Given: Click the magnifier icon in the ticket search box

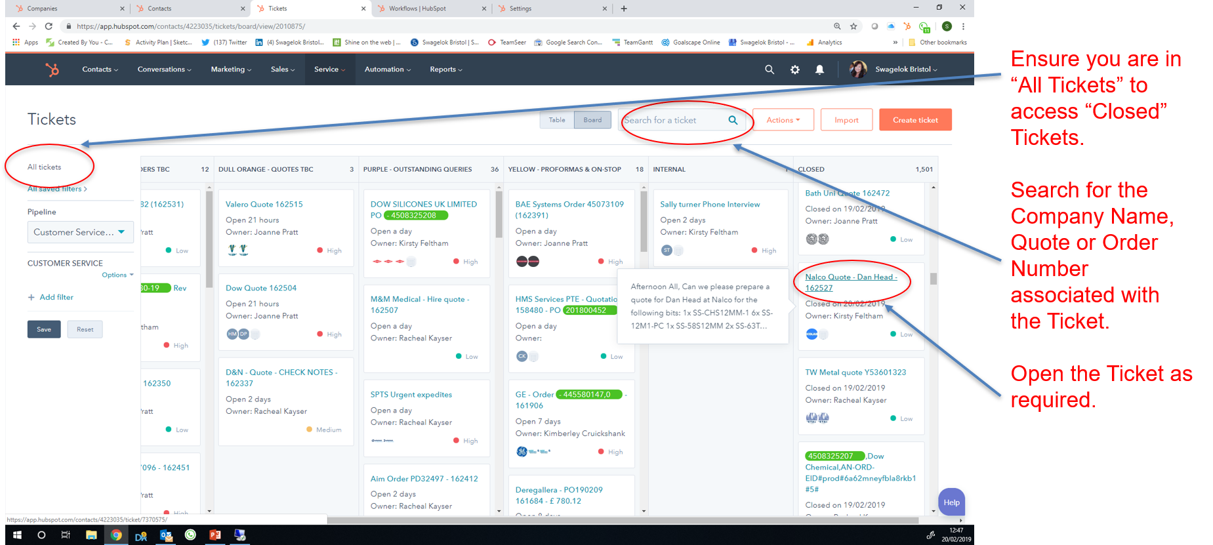Looking at the screenshot, I should [x=733, y=120].
